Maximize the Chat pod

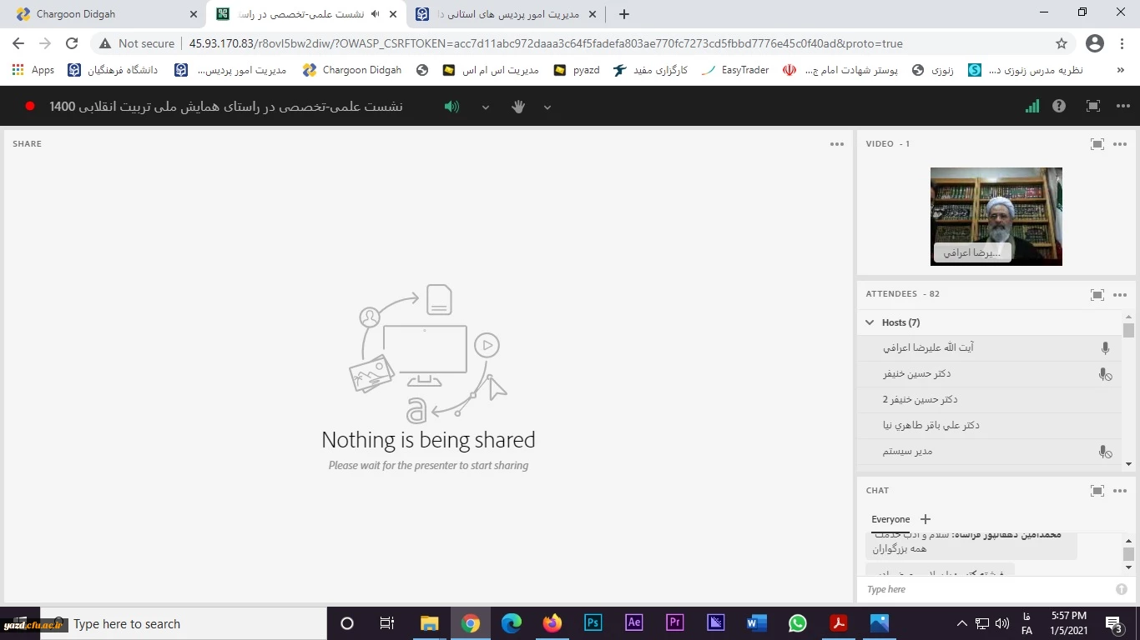[x=1097, y=491]
